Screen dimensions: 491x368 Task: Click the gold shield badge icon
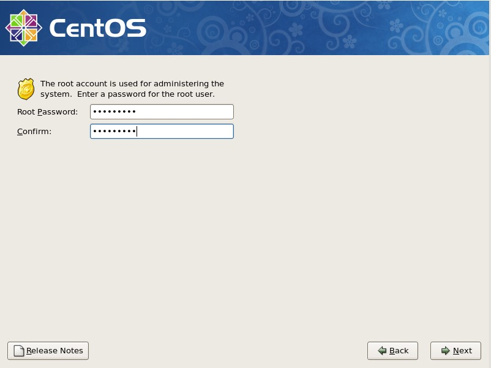coord(26,89)
